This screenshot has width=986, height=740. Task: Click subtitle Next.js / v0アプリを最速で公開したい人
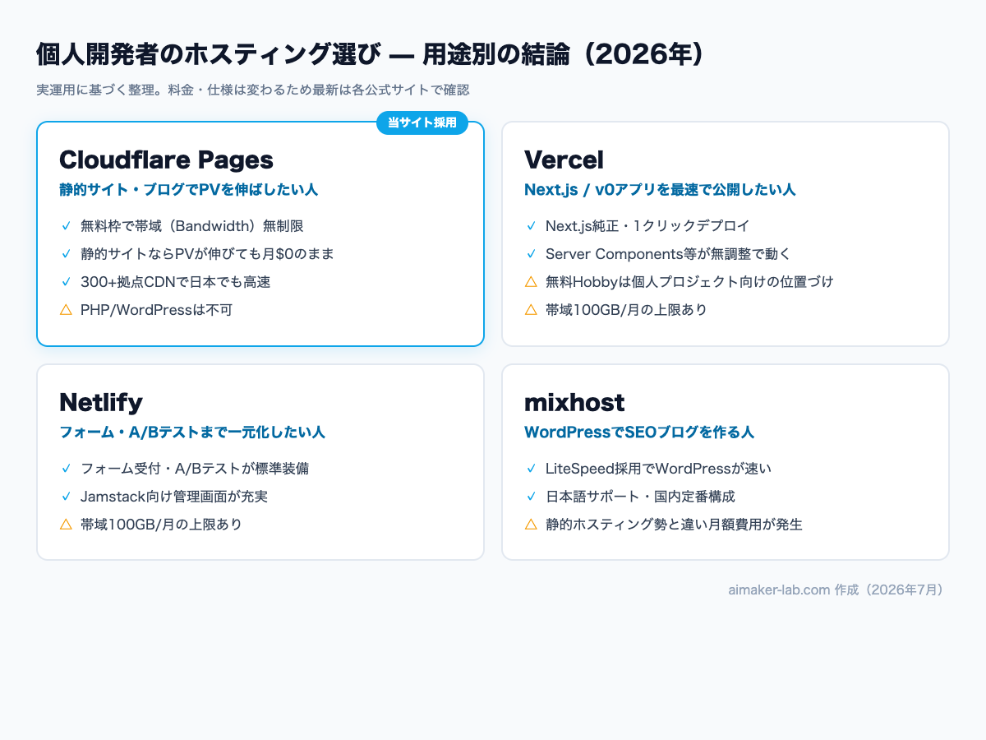[660, 190]
